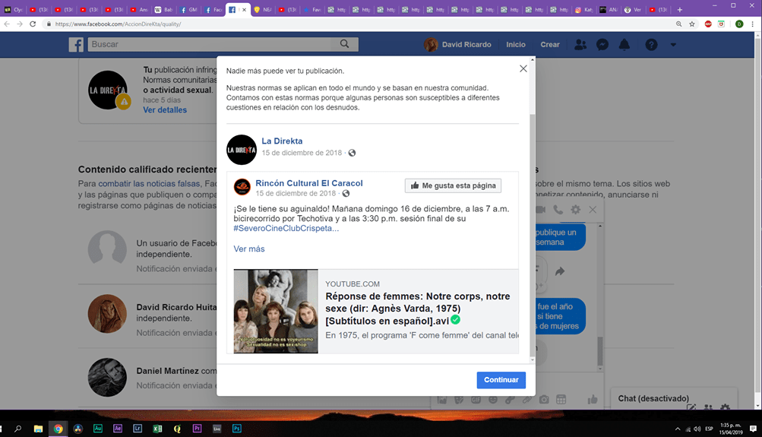Open friend requests icon in the header

580,44
